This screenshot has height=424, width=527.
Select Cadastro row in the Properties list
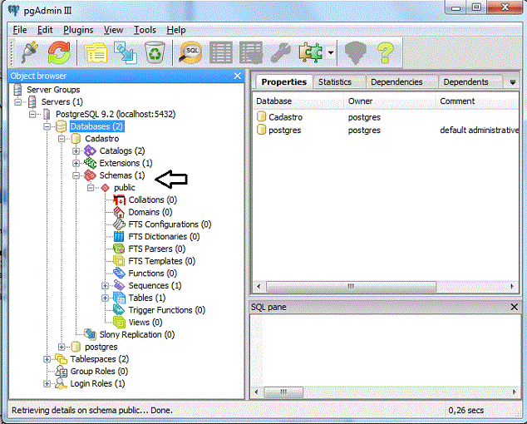pyautogui.click(x=386, y=117)
